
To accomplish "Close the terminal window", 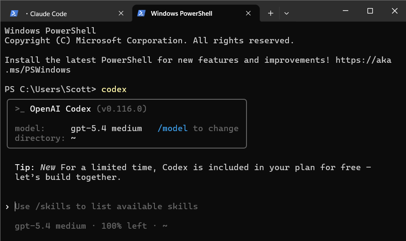I will [x=395, y=11].
